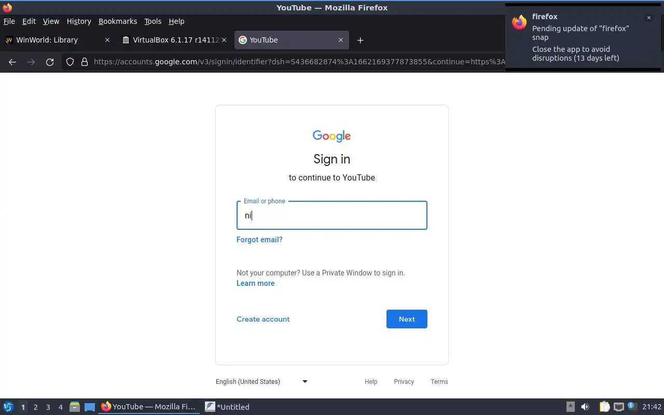Screen dimensions: 664x415
Task: Open the History menu
Action: coord(79,21)
